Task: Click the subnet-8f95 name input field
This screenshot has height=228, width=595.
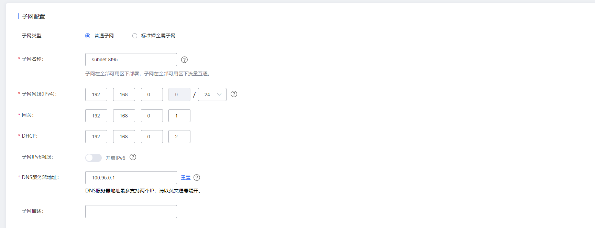Action: (x=131, y=60)
